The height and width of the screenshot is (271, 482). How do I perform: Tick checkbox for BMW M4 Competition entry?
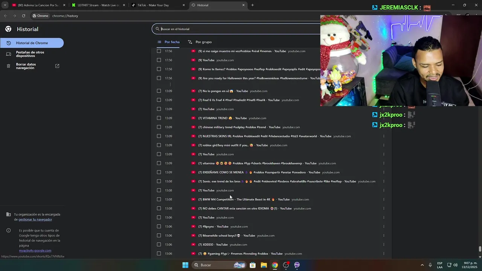coord(159,199)
